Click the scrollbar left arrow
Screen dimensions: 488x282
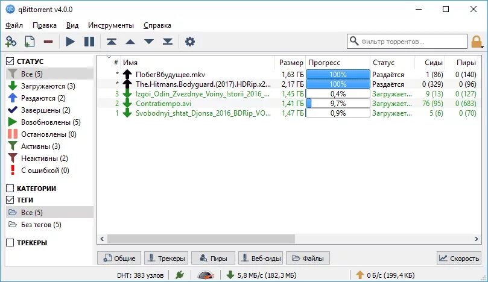(102, 239)
